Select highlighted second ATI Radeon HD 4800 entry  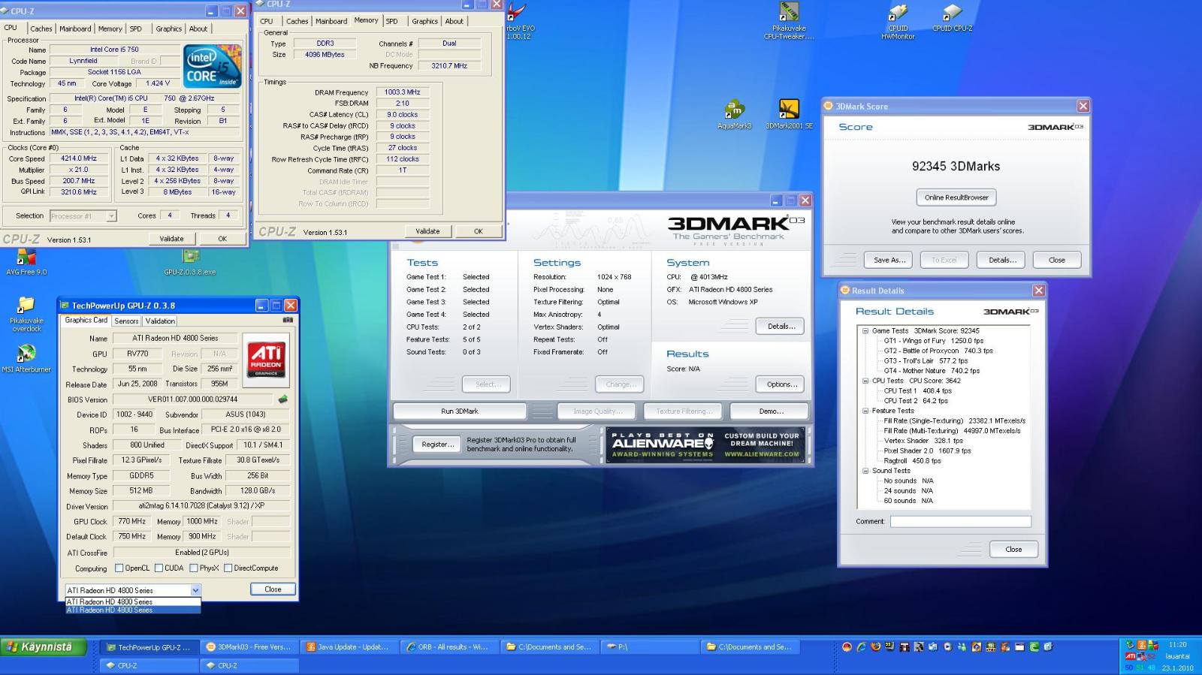pos(133,610)
